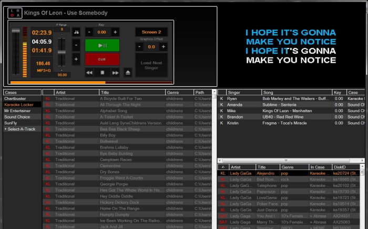The height and width of the screenshot is (229, 368).
Task: Click the sort triangle header in search results
Action: tap(223, 167)
